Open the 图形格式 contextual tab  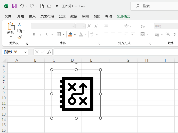coord(124,16)
